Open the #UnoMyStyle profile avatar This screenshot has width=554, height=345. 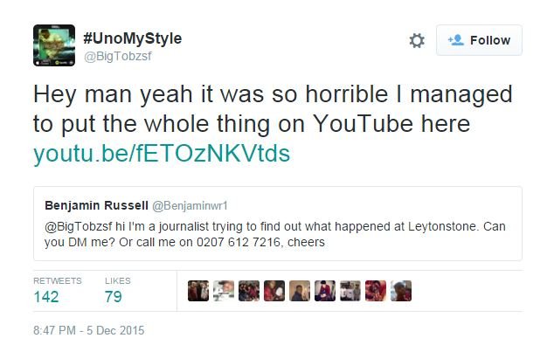(x=54, y=45)
